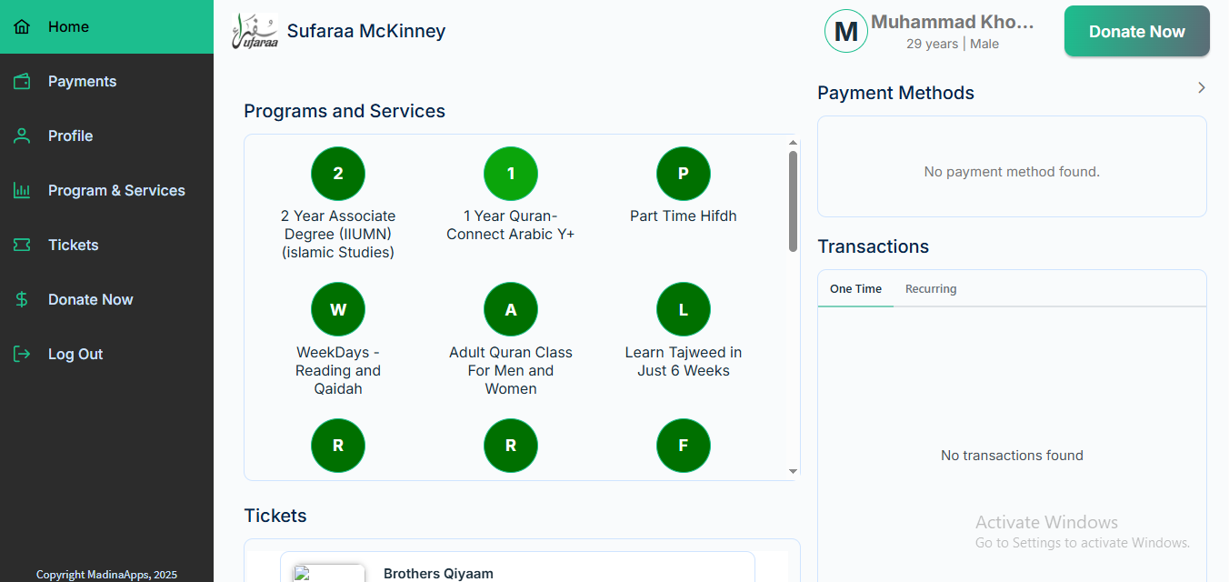Click the Home icon in sidebar
1229x582 pixels.
(22, 27)
